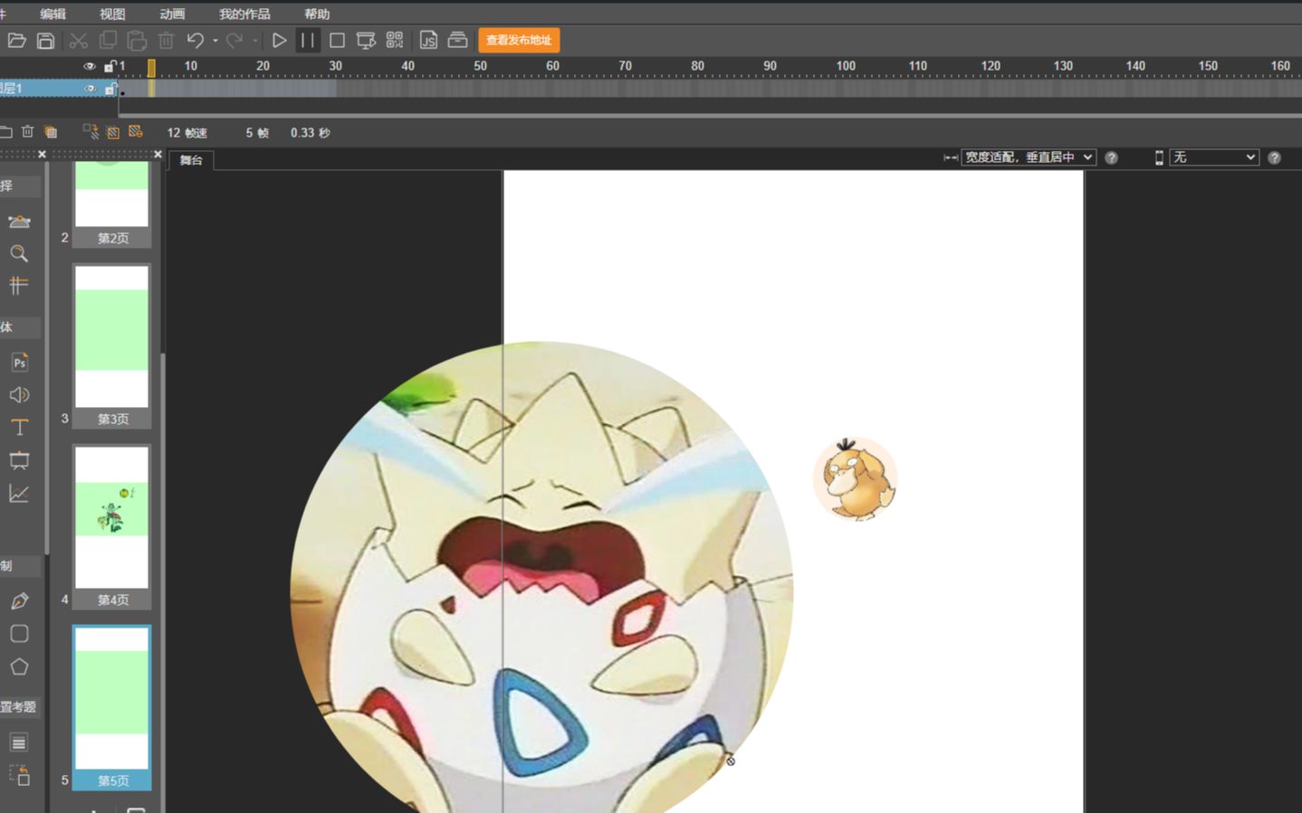This screenshot has width=1302, height=813.
Task: Select the Pen drawing tool
Action: tap(19, 600)
